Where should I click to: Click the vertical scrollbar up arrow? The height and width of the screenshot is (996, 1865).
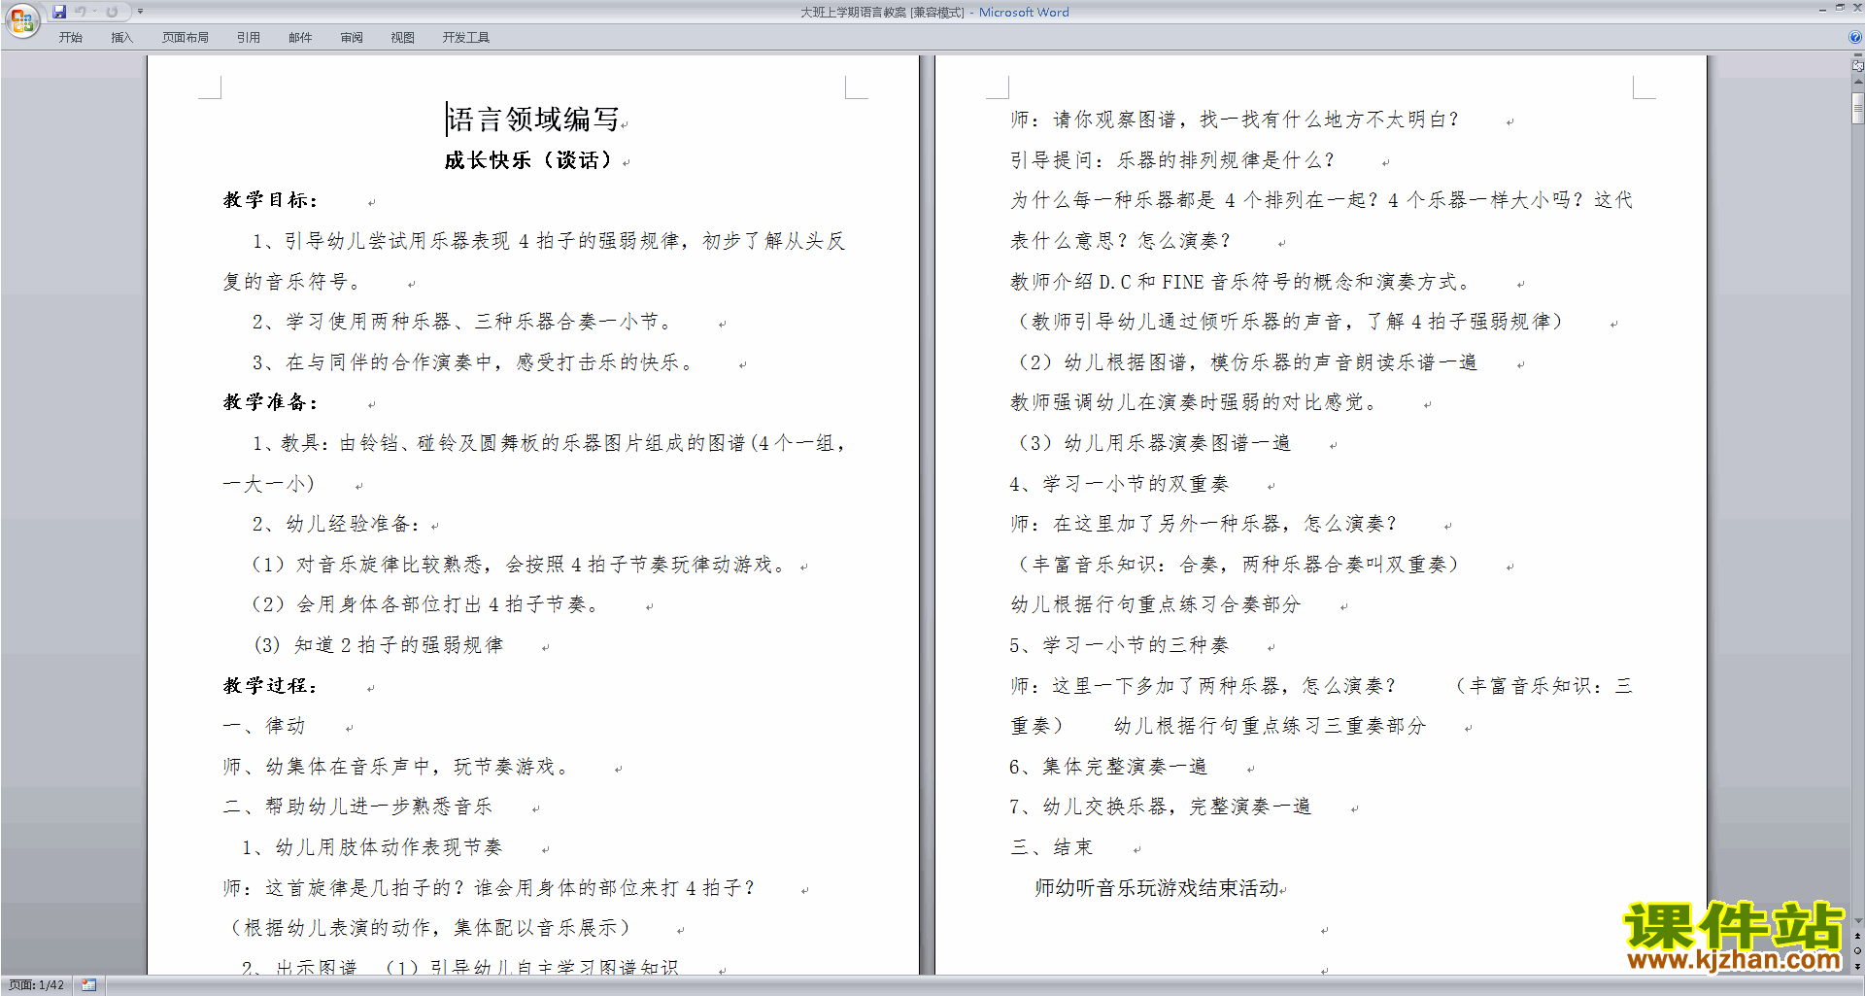[x=1857, y=82]
